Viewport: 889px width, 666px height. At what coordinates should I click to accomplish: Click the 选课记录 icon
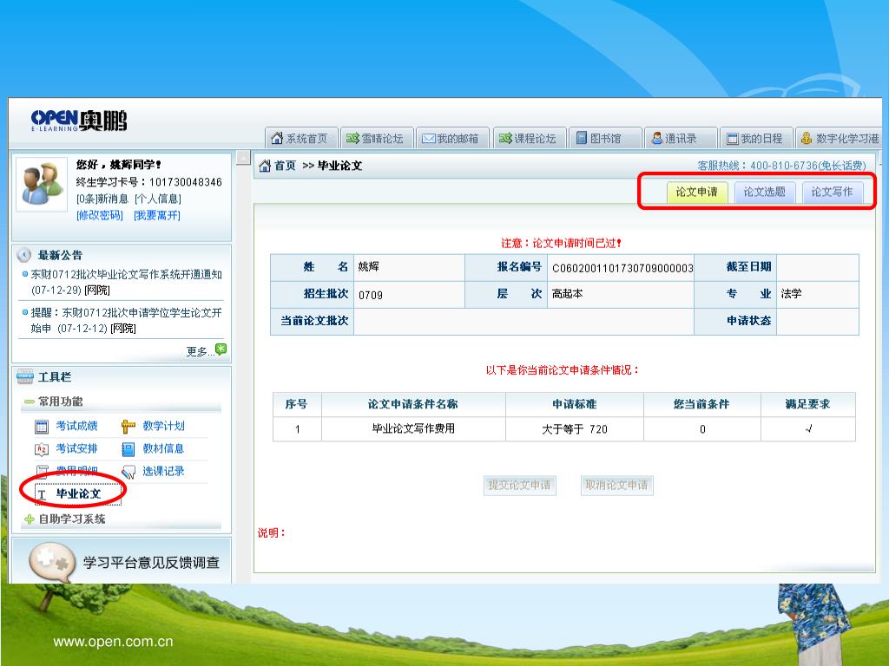point(128,473)
